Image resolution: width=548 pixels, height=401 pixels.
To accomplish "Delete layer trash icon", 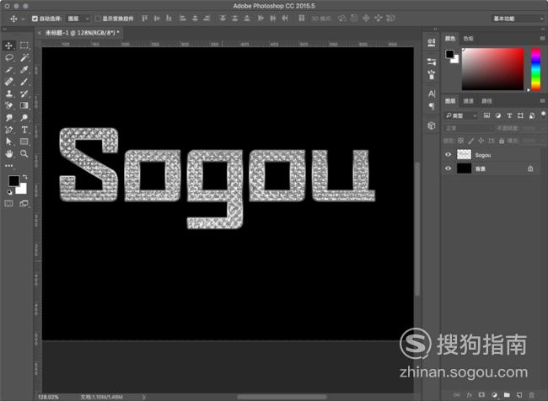I will click(532, 395).
